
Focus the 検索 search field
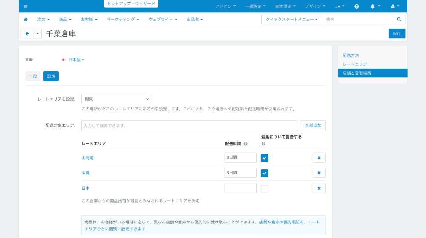[358, 20]
